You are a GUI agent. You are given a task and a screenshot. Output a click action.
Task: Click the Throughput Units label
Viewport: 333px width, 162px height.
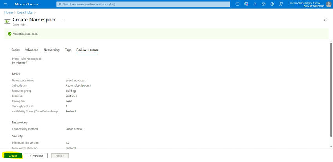(x=23, y=106)
